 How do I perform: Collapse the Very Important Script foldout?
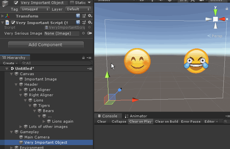coord(2,22)
